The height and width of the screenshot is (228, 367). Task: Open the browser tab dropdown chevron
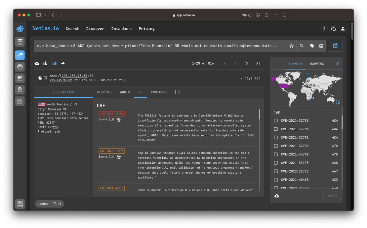pyautogui.click(x=45, y=15)
